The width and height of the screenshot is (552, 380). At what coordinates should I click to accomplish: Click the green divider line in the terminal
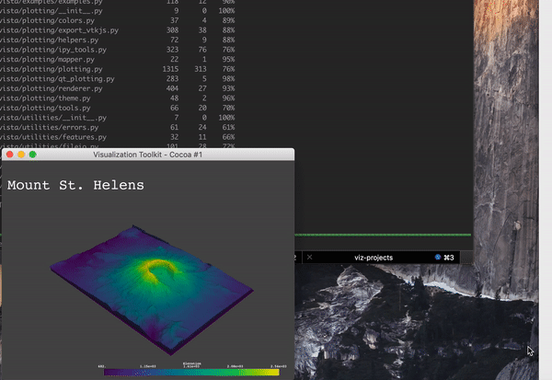383,235
